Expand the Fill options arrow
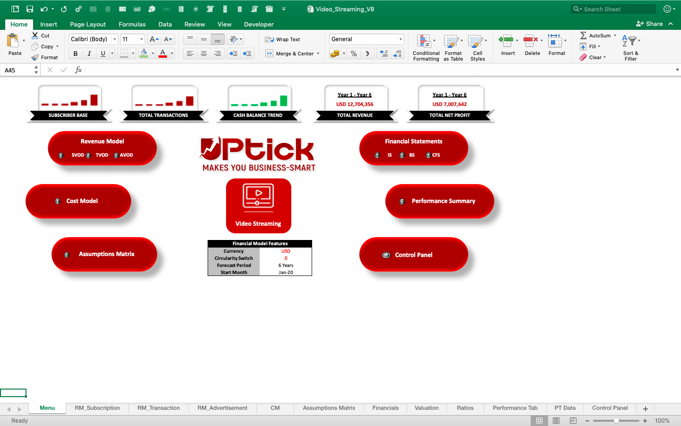 pos(599,46)
